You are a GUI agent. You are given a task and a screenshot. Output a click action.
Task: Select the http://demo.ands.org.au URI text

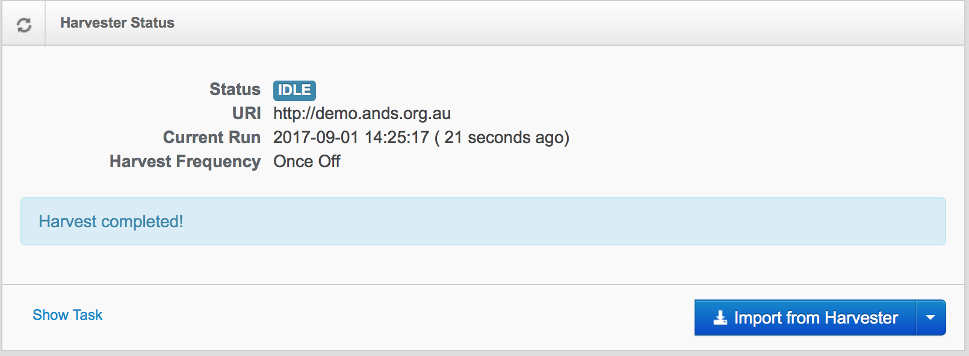click(x=362, y=114)
